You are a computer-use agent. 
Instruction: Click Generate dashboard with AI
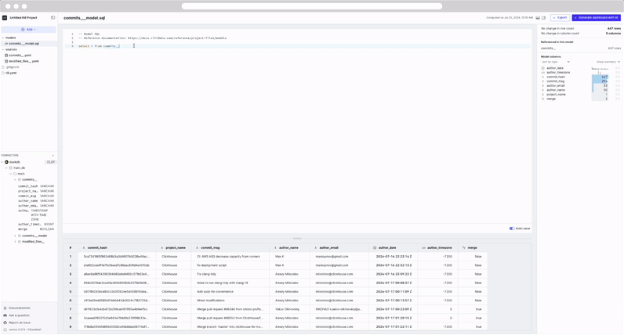click(x=597, y=17)
